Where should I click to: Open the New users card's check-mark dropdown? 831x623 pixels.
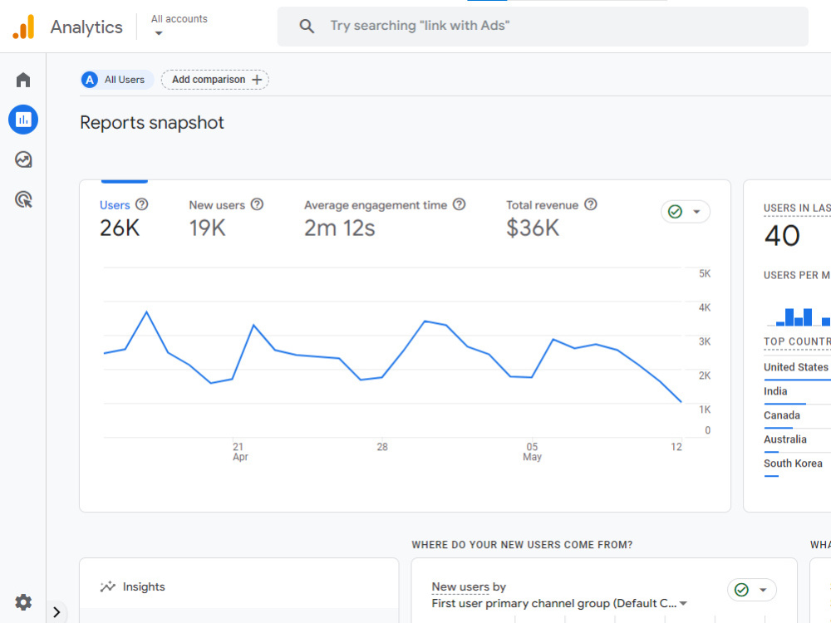pyautogui.click(x=751, y=590)
